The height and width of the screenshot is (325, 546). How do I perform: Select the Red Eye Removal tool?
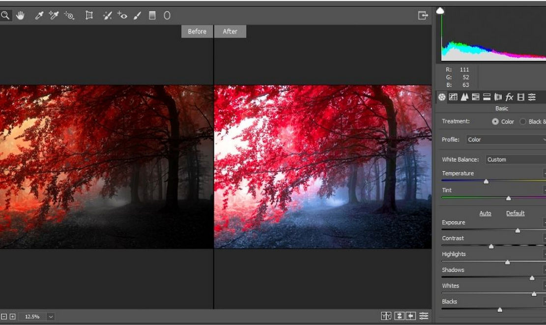tap(121, 15)
